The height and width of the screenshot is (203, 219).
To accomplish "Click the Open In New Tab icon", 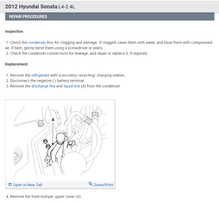I will (10, 185).
